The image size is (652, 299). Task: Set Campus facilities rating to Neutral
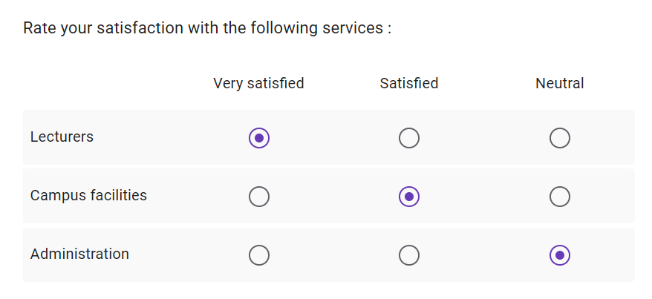560,197
